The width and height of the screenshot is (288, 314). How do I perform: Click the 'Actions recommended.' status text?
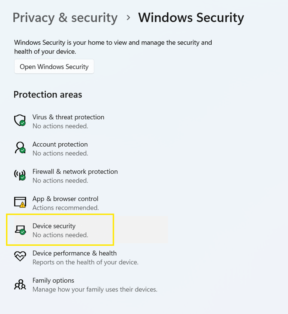pyautogui.click(x=66, y=208)
